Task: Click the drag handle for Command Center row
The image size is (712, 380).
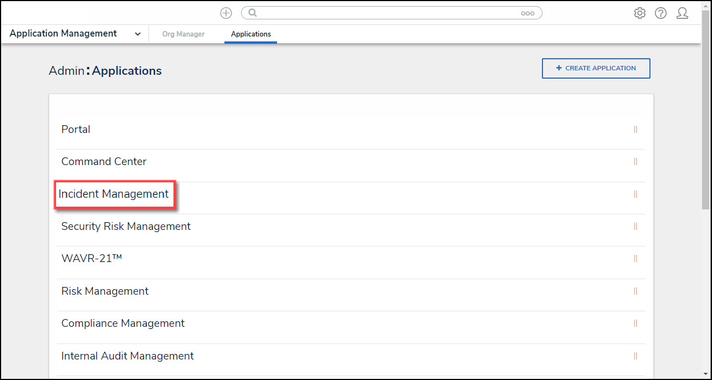Action: point(636,162)
